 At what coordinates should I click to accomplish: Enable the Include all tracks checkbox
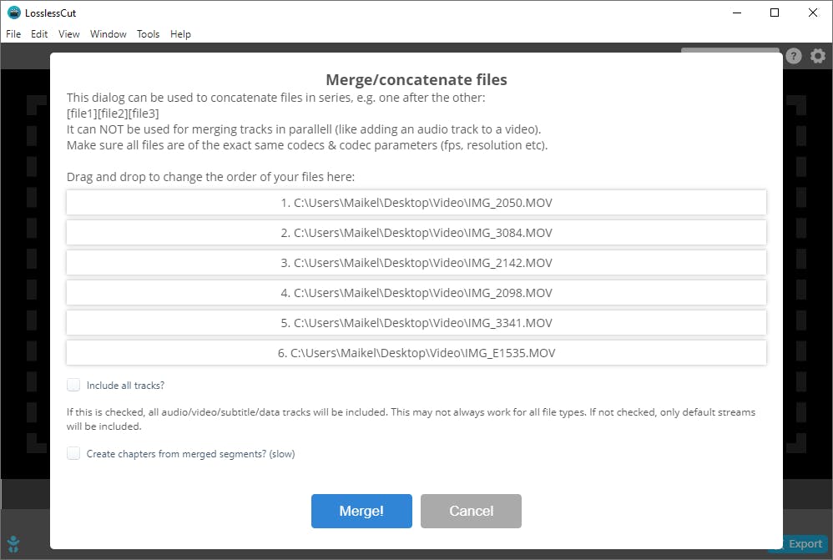click(x=74, y=386)
